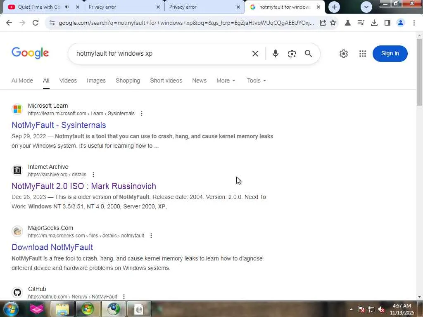Open the Google apps grid
423x317 pixels.
pyautogui.click(x=363, y=54)
